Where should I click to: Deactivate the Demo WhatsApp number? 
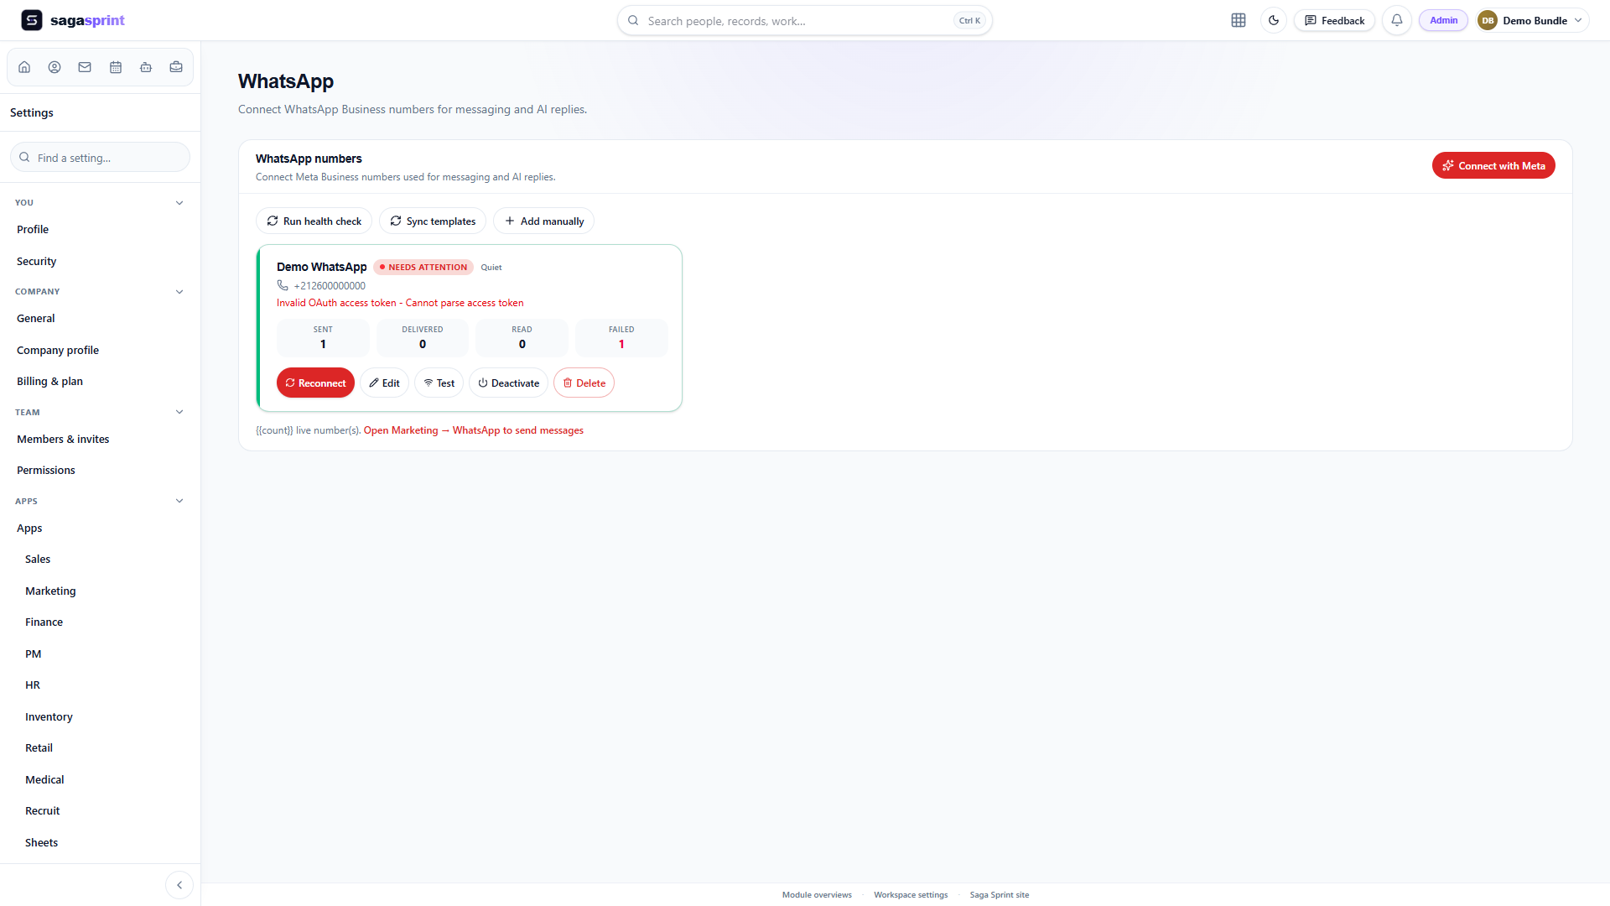[508, 383]
